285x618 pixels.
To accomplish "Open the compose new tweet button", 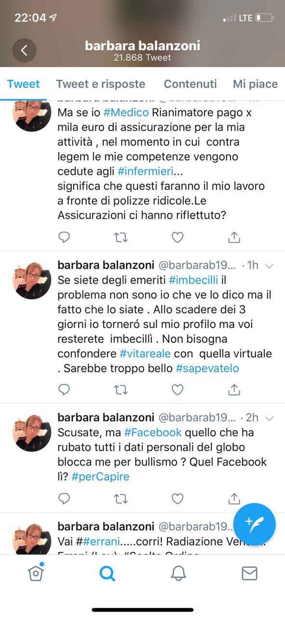I will point(254,524).
